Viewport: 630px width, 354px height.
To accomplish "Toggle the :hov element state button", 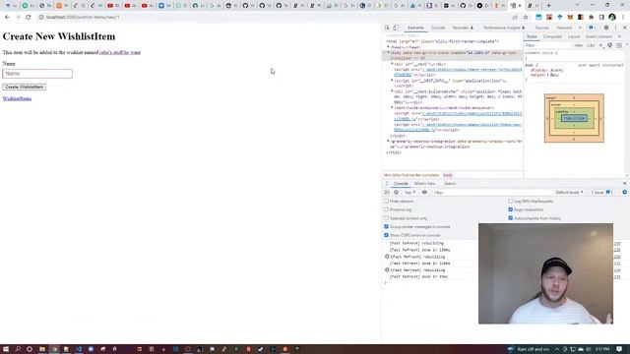I will [579, 45].
